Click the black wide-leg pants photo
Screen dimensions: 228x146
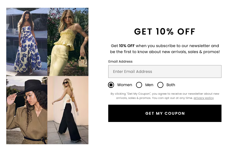pyautogui.click(x=68, y=110)
